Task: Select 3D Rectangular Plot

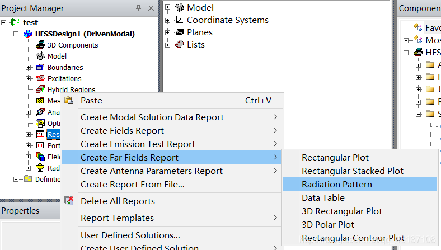Action: tap(360, 211)
